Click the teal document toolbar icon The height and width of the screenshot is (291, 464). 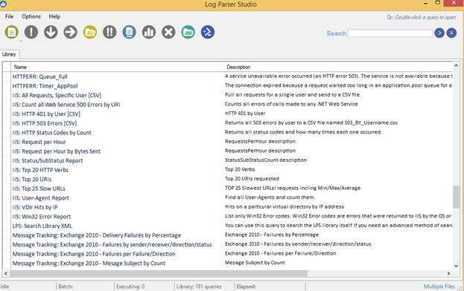click(130, 32)
